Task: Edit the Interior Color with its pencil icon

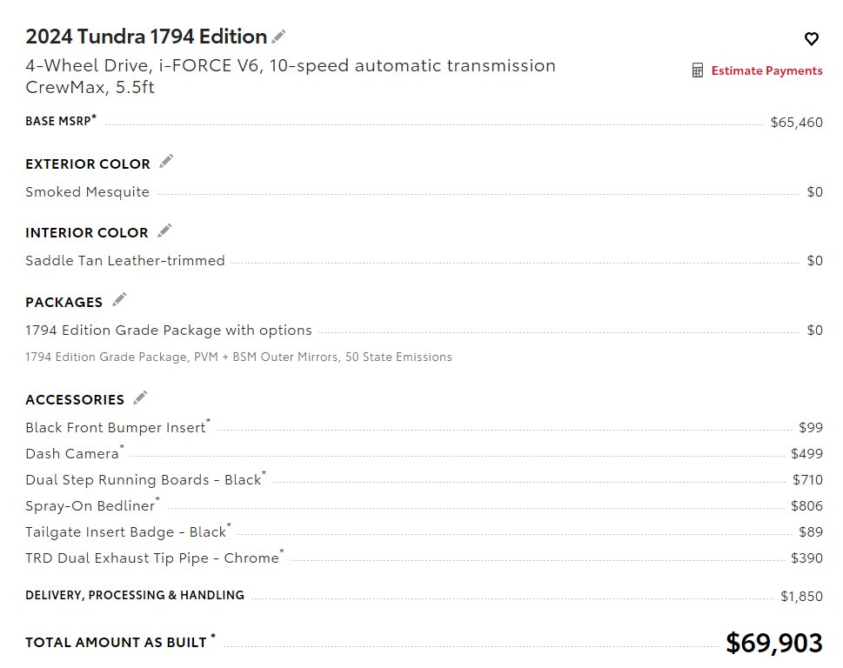Action: tap(164, 230)
